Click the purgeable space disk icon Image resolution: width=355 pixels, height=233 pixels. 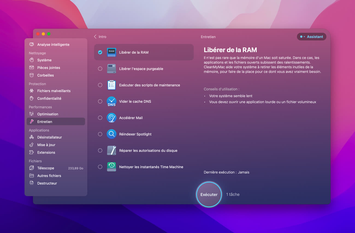point(111,69)
